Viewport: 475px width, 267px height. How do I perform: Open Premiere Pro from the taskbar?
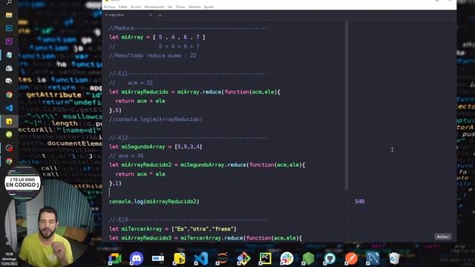pyautogui.click(x=9, y=42)
